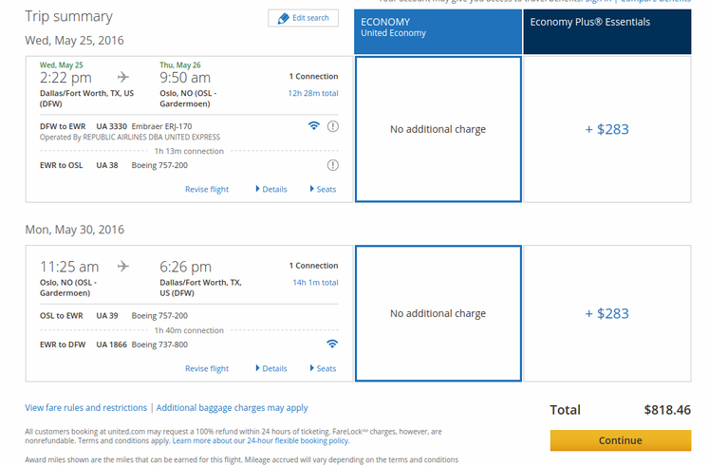Click the pencil icon in Edit search

tap(283, 19)
